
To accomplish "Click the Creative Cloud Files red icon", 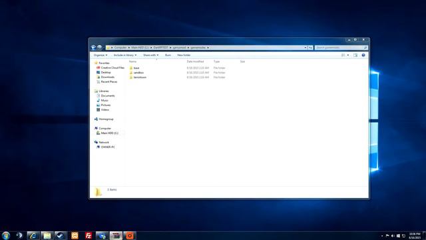I will click(x=98, y=68).
